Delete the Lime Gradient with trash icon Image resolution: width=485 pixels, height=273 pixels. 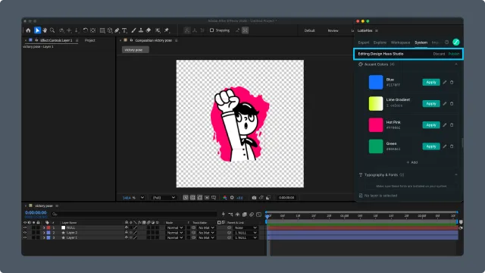point(452,104)
